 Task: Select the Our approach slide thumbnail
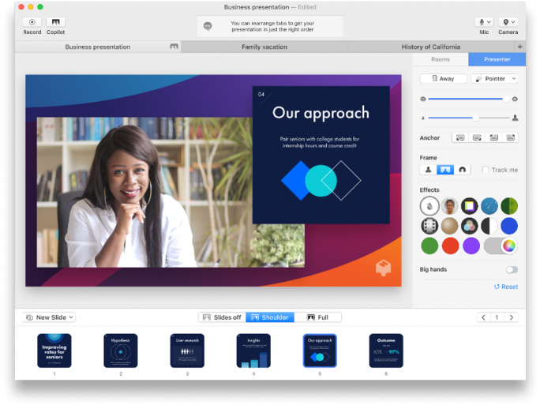(x=320, y=351)
